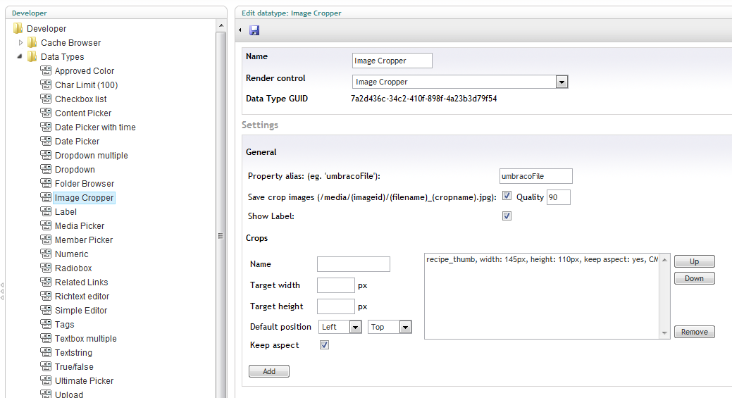The image size is (732, 398).
Task: Click the crops list scroll down arrow
Action: [664, 333]
